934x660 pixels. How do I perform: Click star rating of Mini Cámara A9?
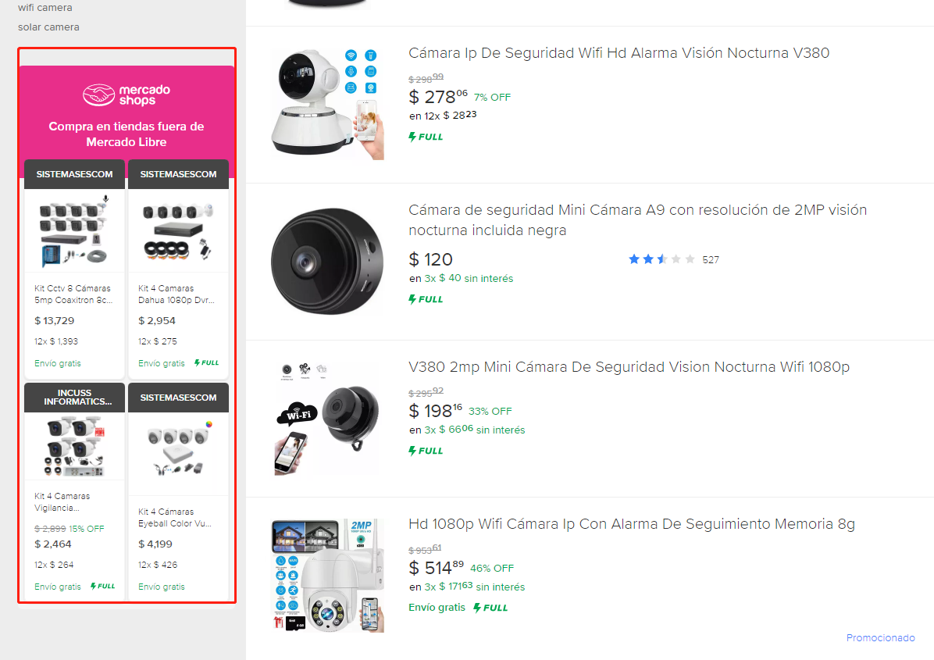[661, 259]
